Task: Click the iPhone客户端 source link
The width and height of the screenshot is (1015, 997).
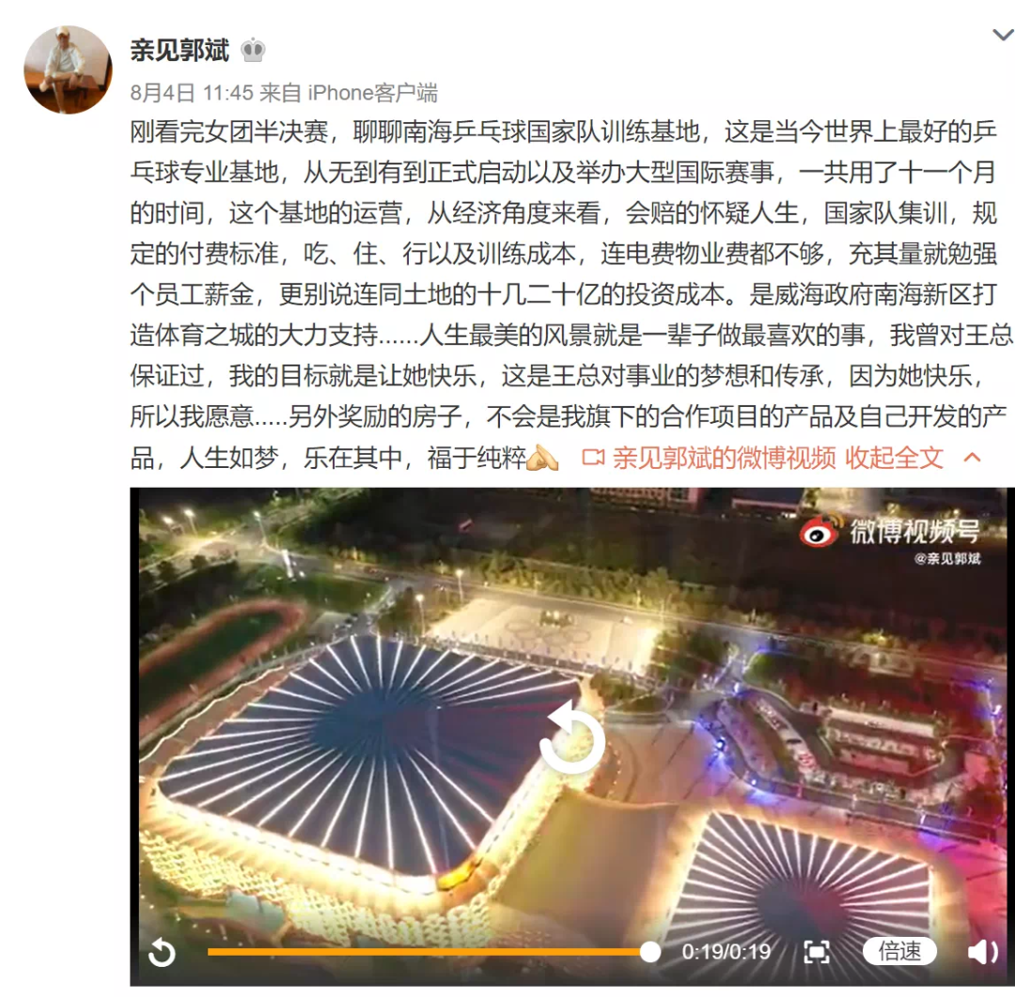Action: pos(372,93)
